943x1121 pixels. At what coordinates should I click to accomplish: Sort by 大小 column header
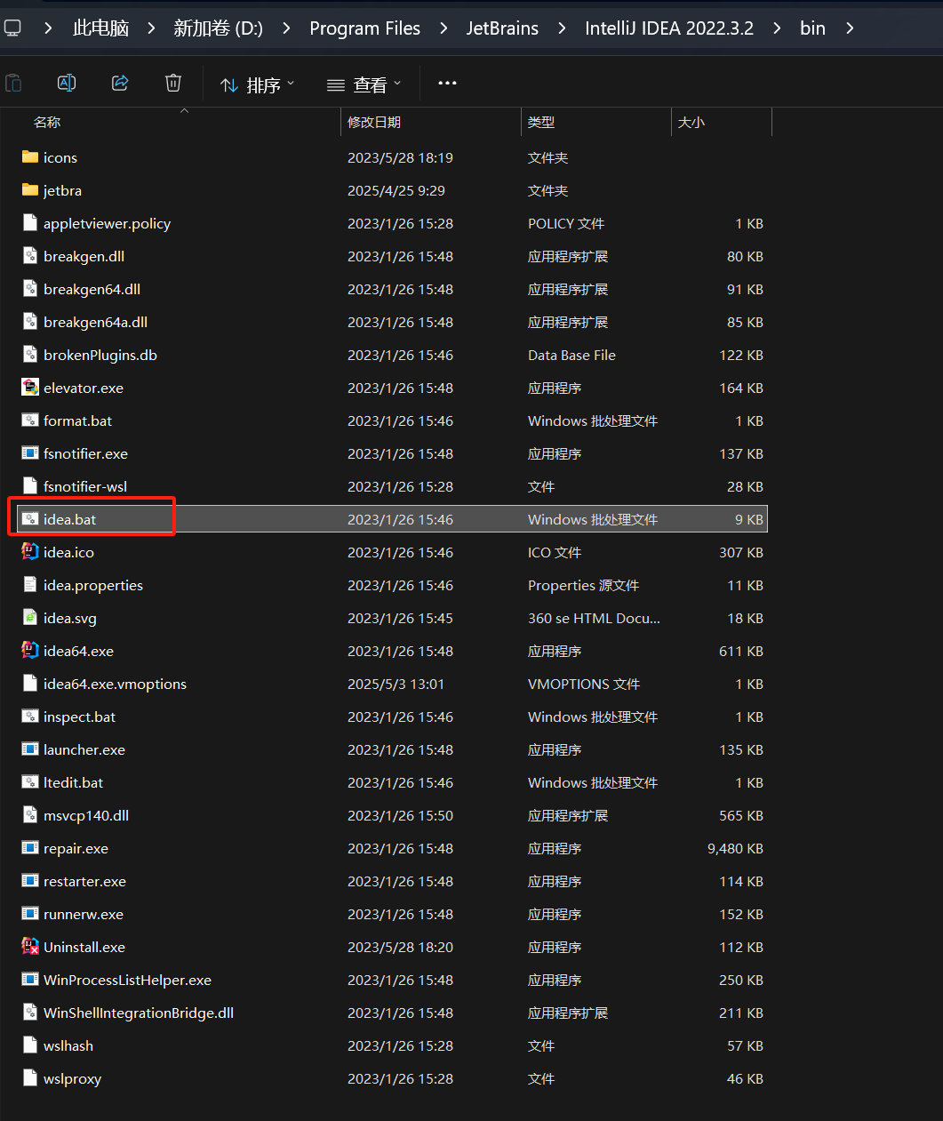point(691,122)
